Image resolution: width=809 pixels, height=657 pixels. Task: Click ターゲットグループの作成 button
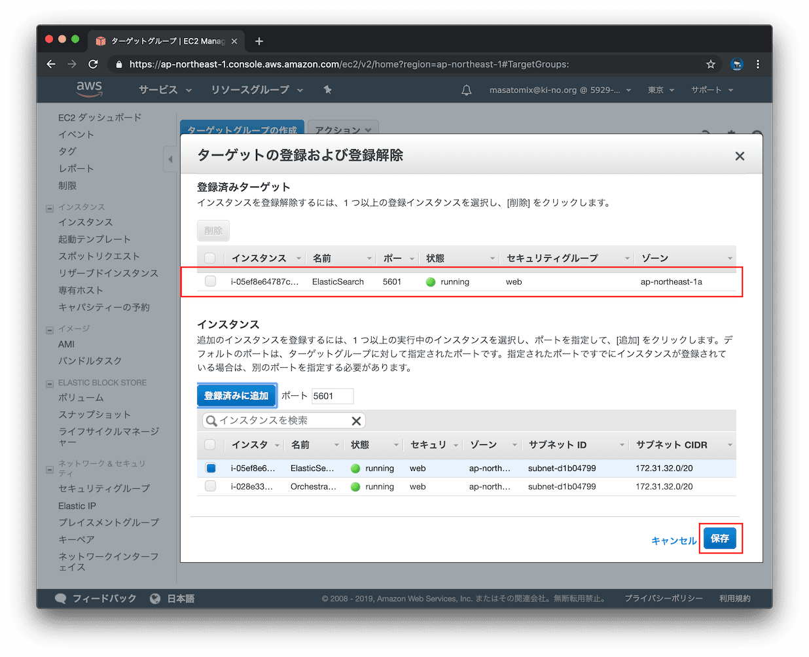pyautogui.click(x=242, y=130)
